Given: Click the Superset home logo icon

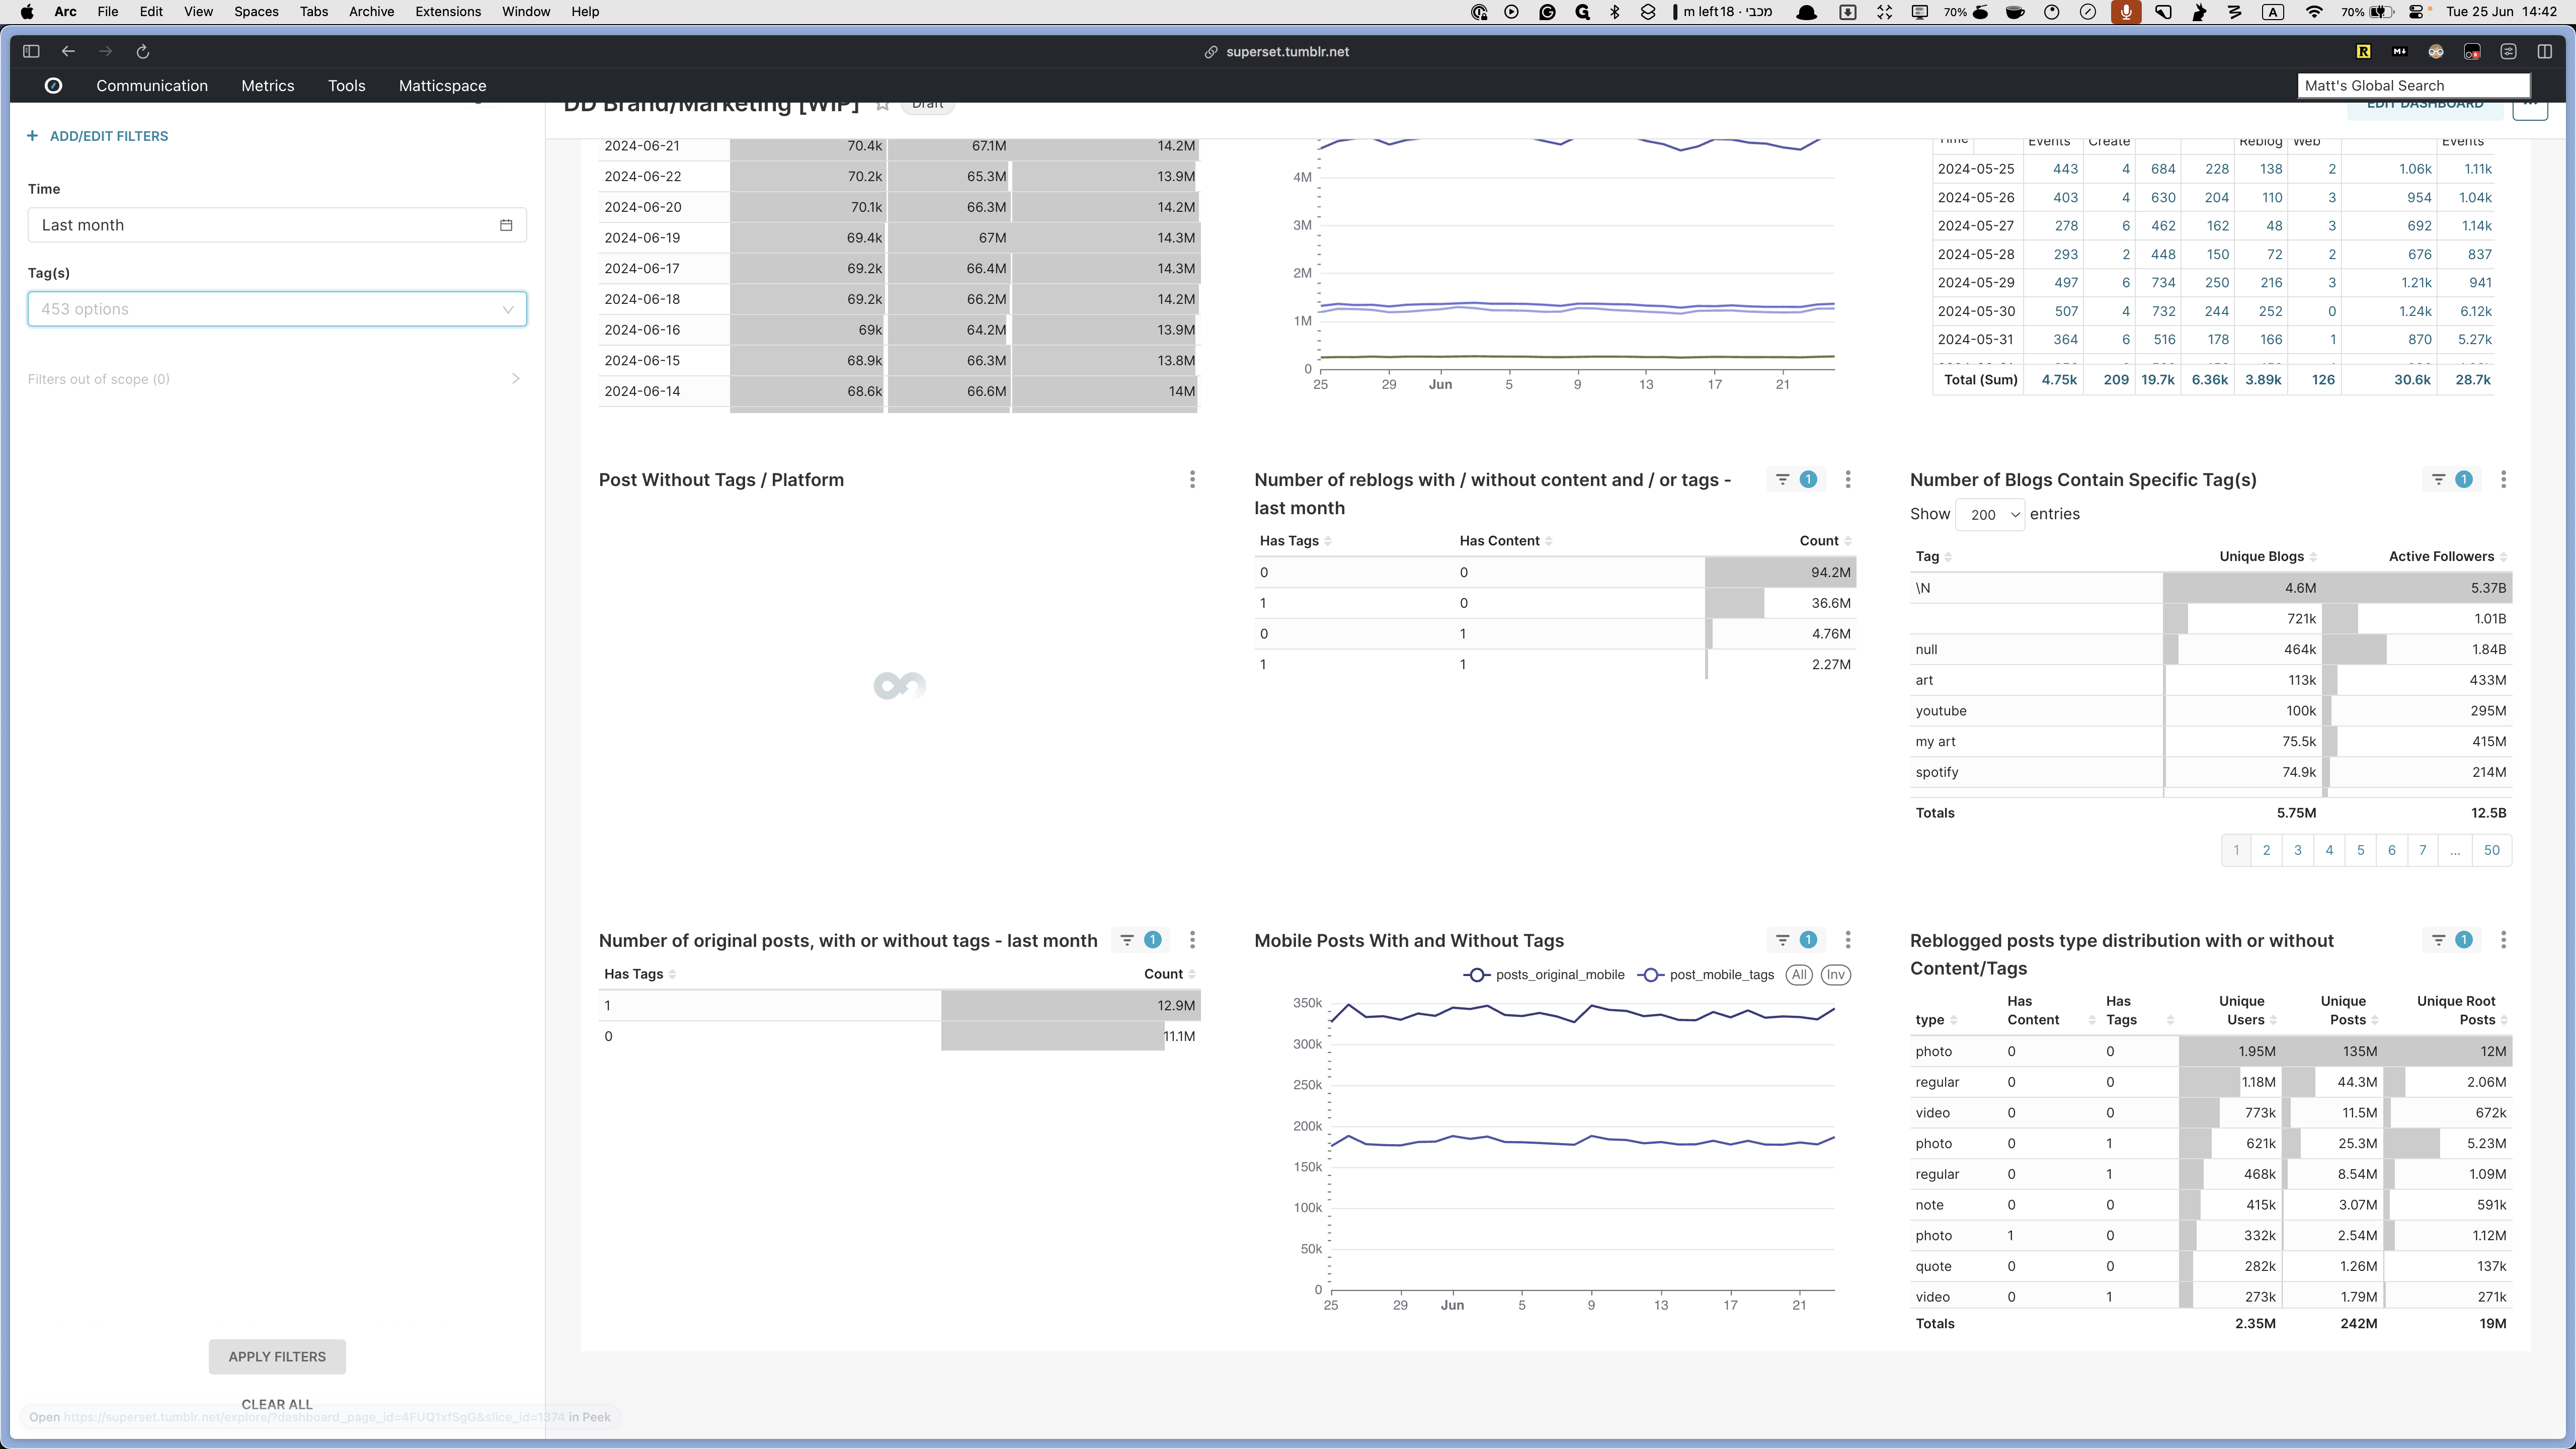Looking at the screenshot, I should click(x=54, y=86).
